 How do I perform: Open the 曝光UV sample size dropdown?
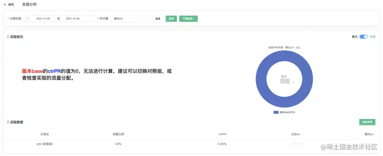pyautogui.click(x=130, y=18)
